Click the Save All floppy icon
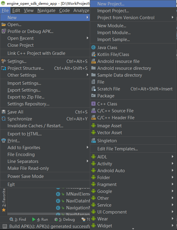 tap(4, 112)
